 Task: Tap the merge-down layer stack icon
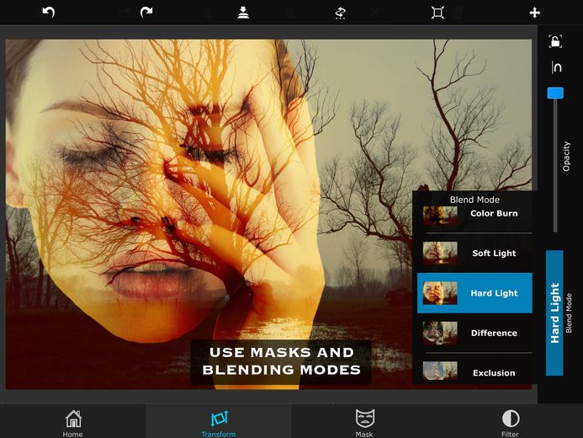pos(243,13)
